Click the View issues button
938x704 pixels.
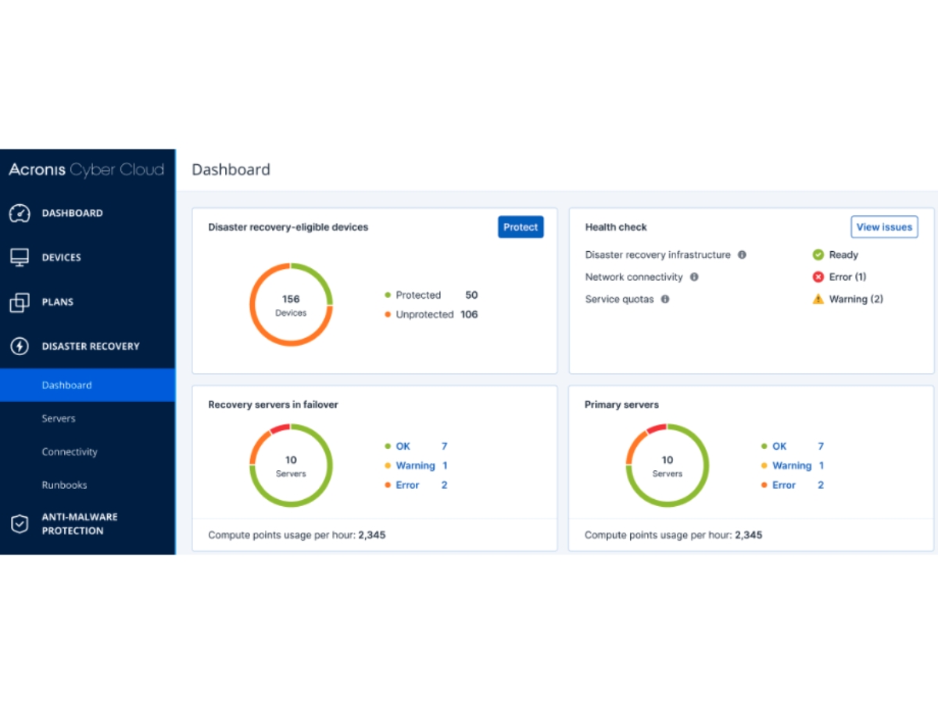pyautogui.click(x=884, y=227)
